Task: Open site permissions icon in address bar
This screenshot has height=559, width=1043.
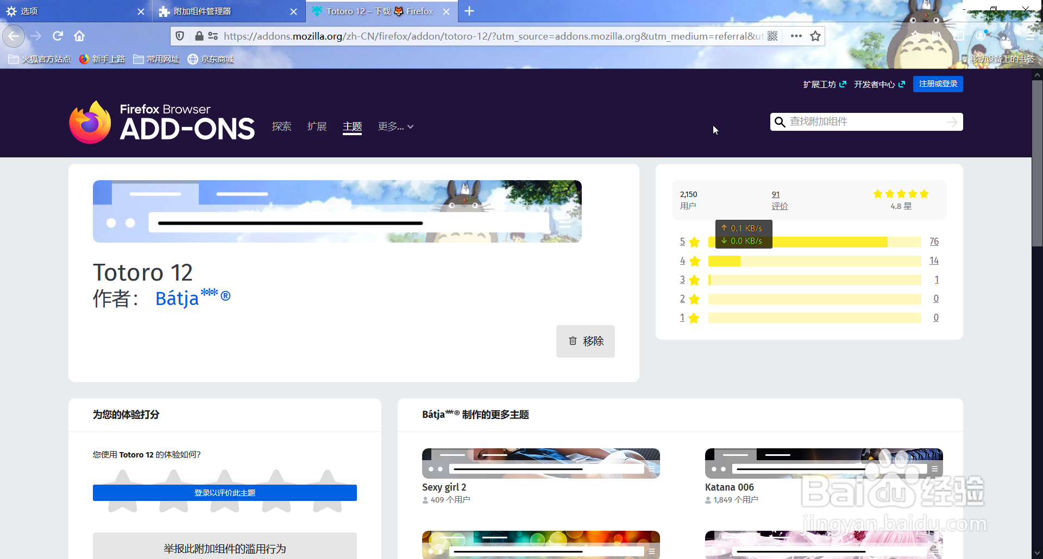Action: (x=213, y=36)
